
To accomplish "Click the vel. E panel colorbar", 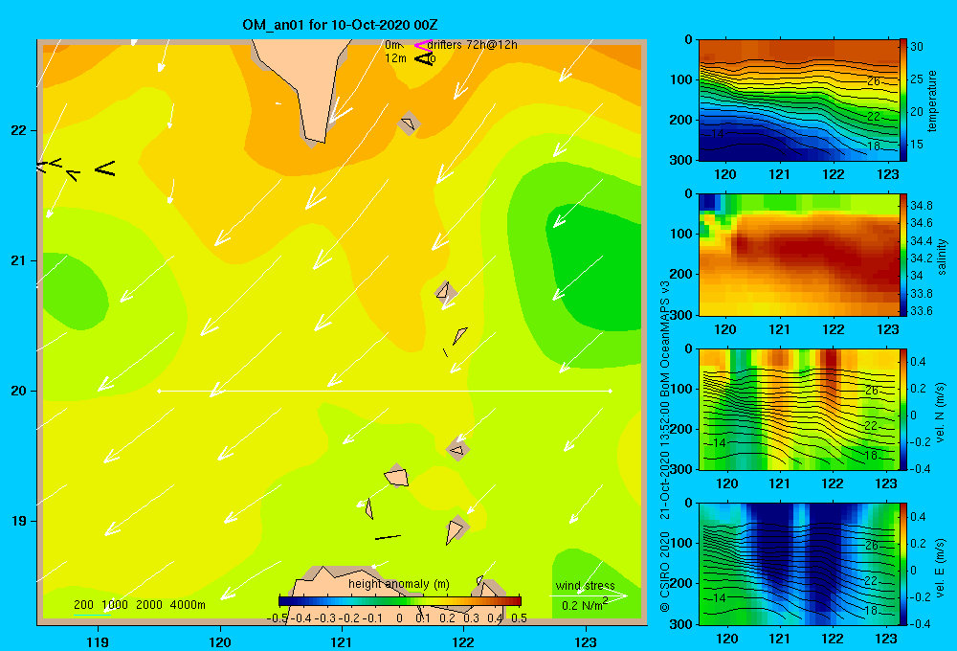I will [x=903, y=564].
